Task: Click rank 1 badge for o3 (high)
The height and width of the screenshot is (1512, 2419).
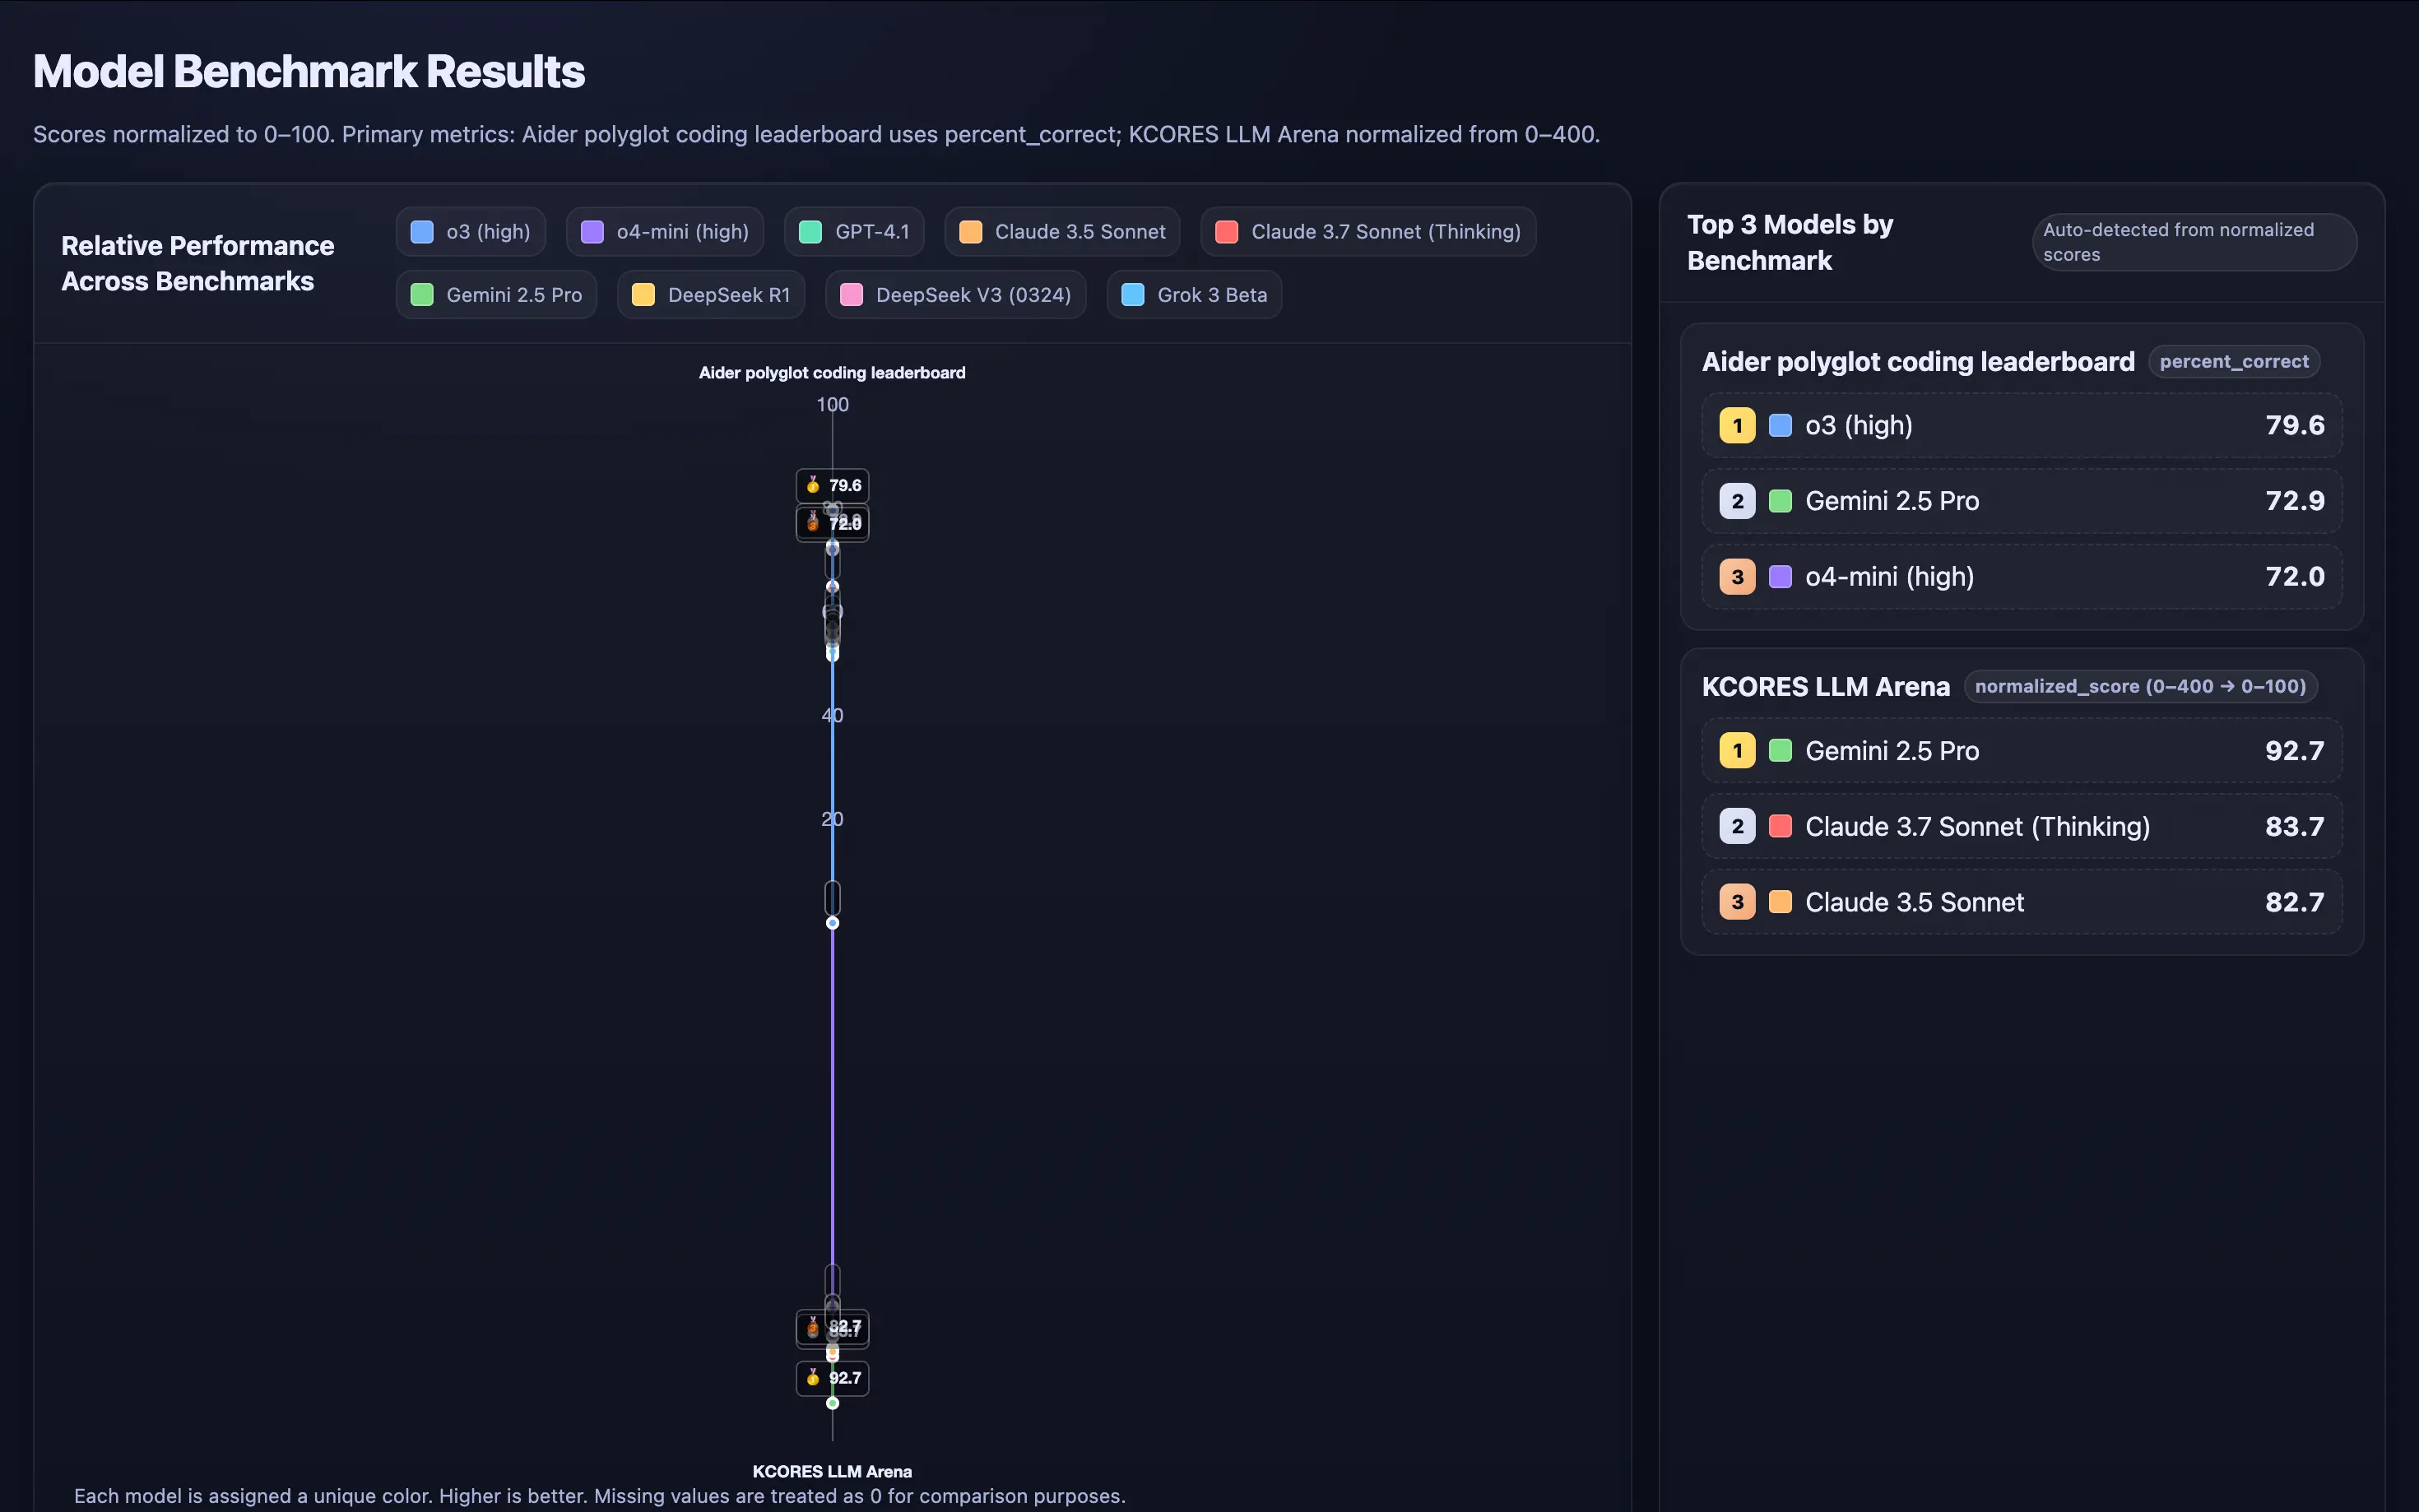Action: click(x=1737, y=426)
